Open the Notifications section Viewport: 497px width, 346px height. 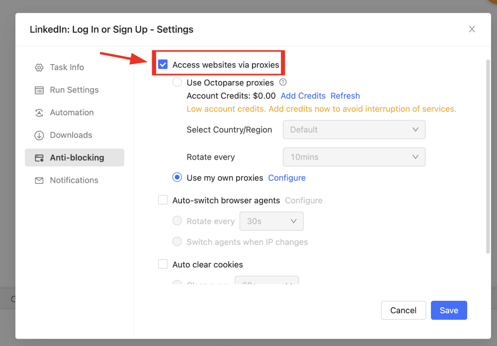(74, 180)
